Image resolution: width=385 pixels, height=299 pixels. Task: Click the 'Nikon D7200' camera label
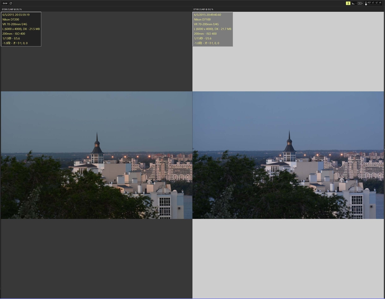click(x=11, y=20)
